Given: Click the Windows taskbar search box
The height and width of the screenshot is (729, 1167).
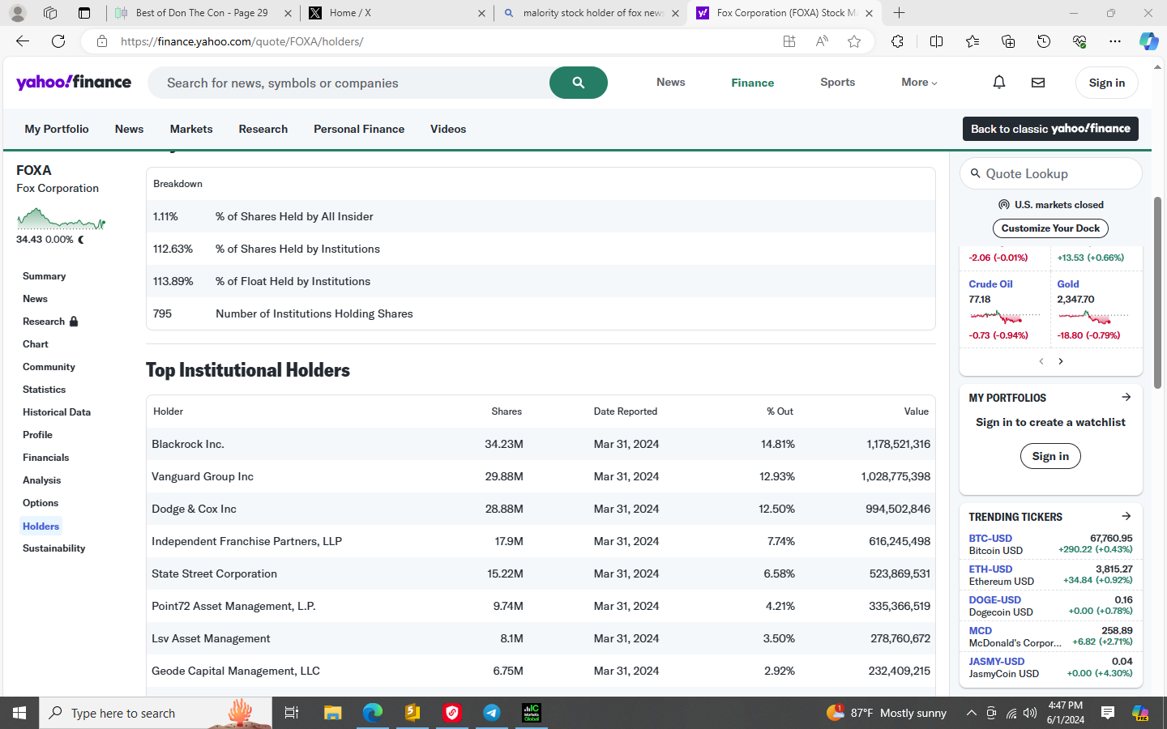Looking at the screenshot, I should click(155, 713).
